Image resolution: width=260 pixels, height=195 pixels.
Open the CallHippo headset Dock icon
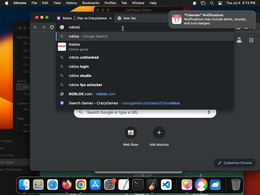coord(201,185)
